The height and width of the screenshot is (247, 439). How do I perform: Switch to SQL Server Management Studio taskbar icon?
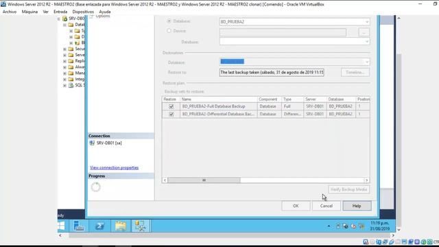(141, 226)
